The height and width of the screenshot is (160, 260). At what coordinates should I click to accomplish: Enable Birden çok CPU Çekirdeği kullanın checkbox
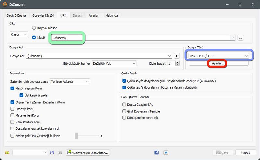pyautogui.click(x=12, y=136)
